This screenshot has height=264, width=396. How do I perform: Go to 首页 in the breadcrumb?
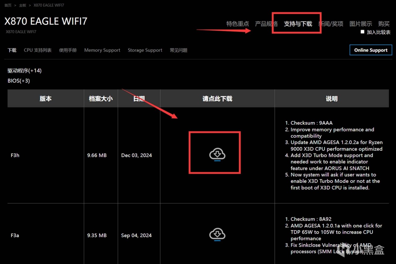(8, 5)
